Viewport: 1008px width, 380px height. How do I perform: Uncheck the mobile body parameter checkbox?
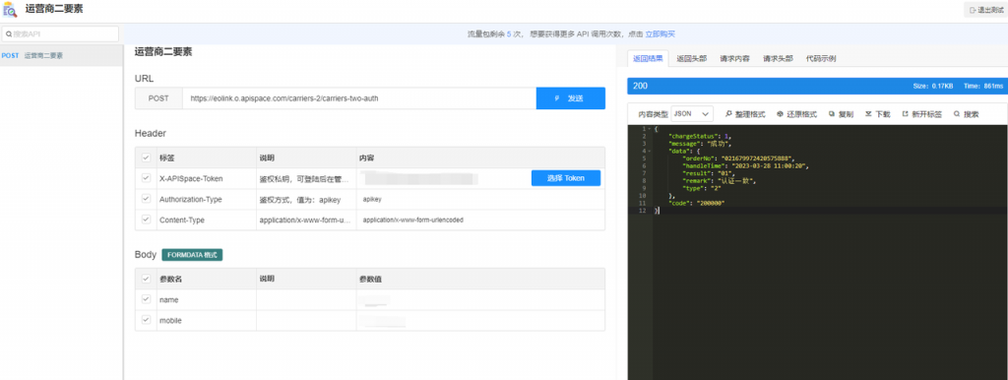[146, 320]
